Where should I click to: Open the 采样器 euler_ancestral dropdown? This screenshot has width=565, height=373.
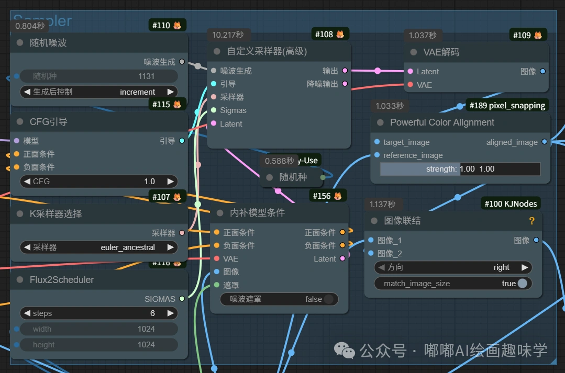[99, 247]
